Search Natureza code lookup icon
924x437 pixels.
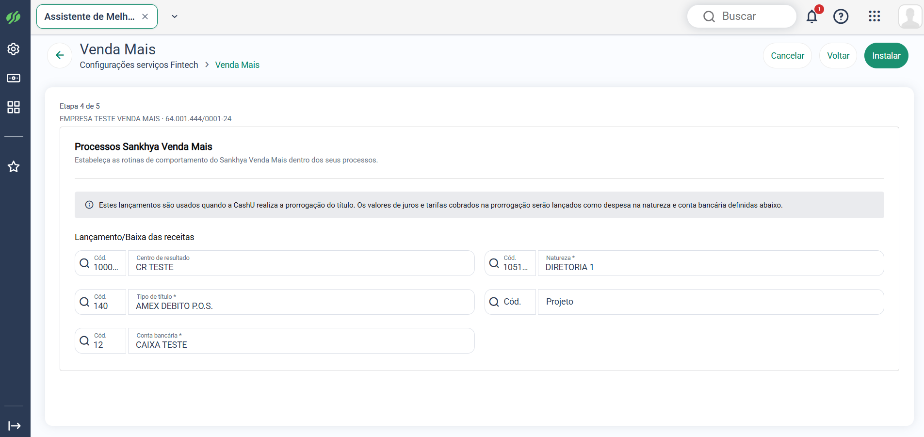[494, 263]
